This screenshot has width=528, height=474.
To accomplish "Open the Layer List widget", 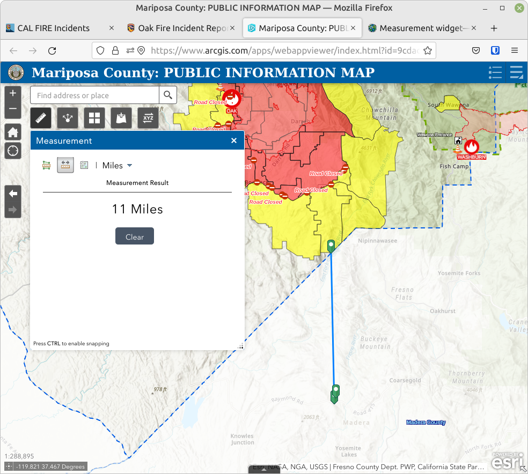I will [516, 72].
